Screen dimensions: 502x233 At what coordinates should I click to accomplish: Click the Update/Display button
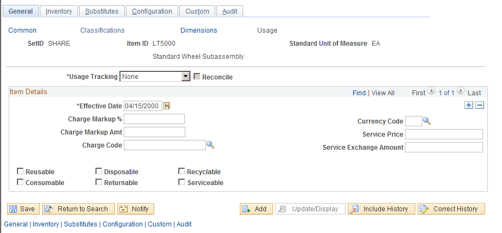[310, 209]
